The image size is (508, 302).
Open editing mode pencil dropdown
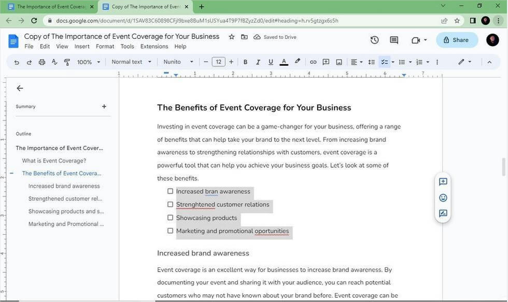[x=464, y=62]
